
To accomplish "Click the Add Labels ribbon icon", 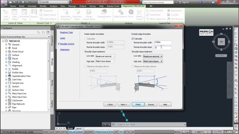I will (x=6, y=15).
